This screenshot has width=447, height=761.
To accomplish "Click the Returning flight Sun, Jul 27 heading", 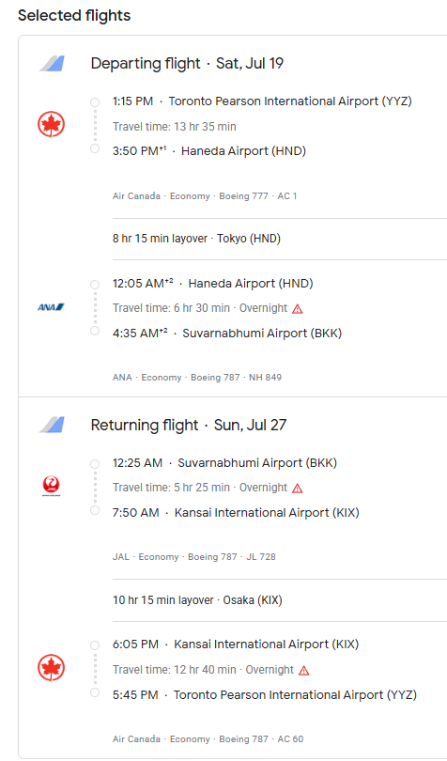I will 189,426.
